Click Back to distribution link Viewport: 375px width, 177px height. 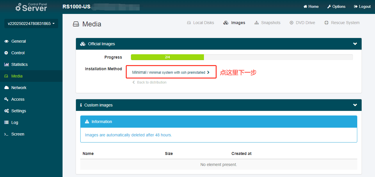[x=150, y=82]
